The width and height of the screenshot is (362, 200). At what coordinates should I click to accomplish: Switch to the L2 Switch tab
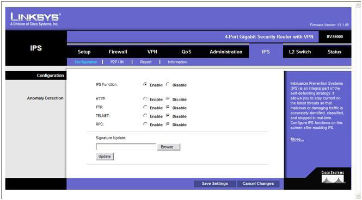pyautogui.click(x=300, y=52)
